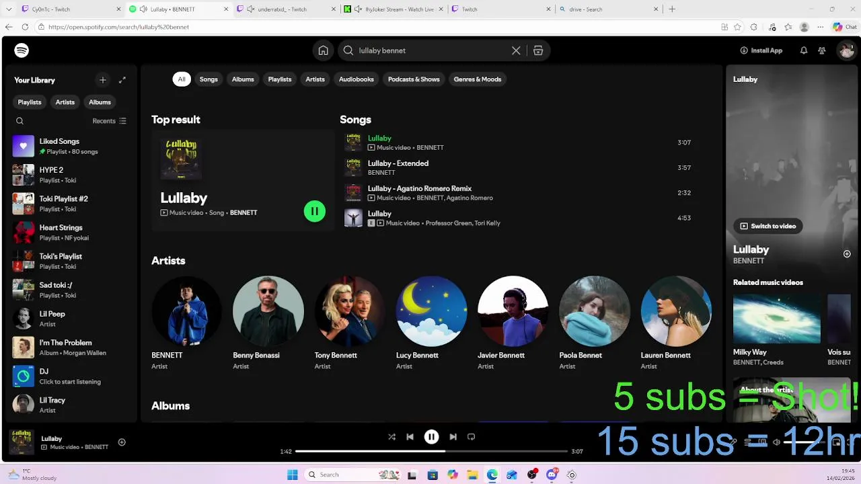Open the user profile avatar menu
Screen dimensions: 861x484
tap(846, 50)
